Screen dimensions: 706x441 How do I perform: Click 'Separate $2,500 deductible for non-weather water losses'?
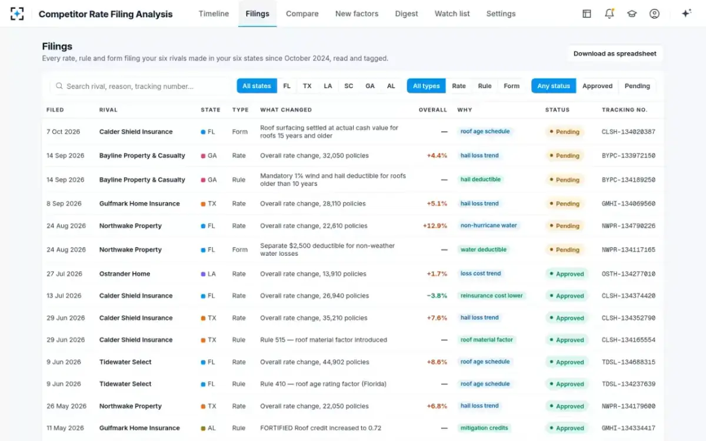point(328,250)
